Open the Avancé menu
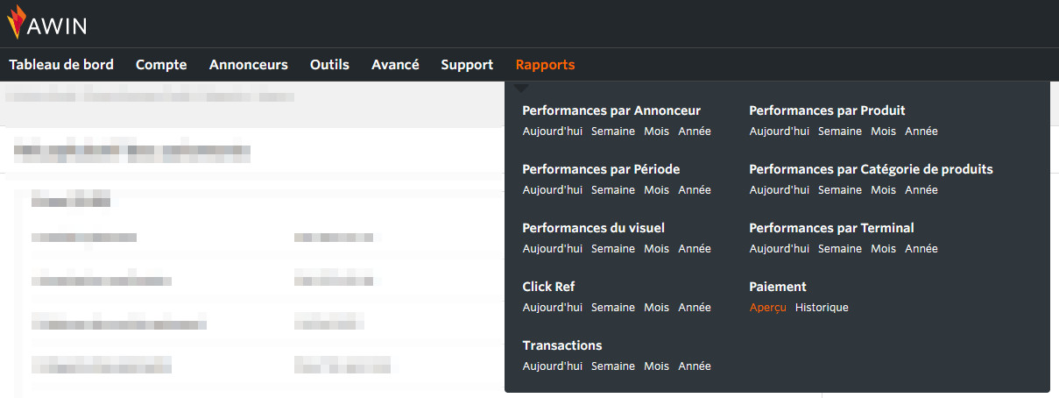1059x398 pixels. (x=395, y=65)
